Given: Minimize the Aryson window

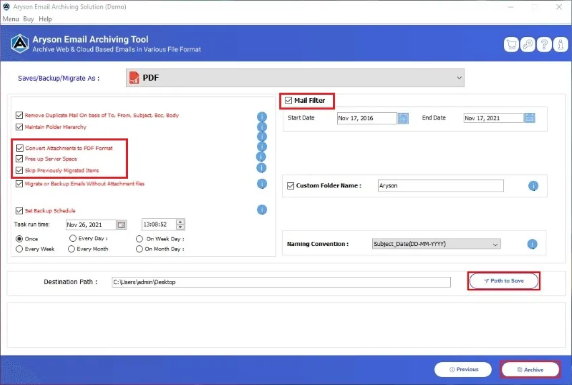Looking at the screenshot, I should click(x=511, y=7).
